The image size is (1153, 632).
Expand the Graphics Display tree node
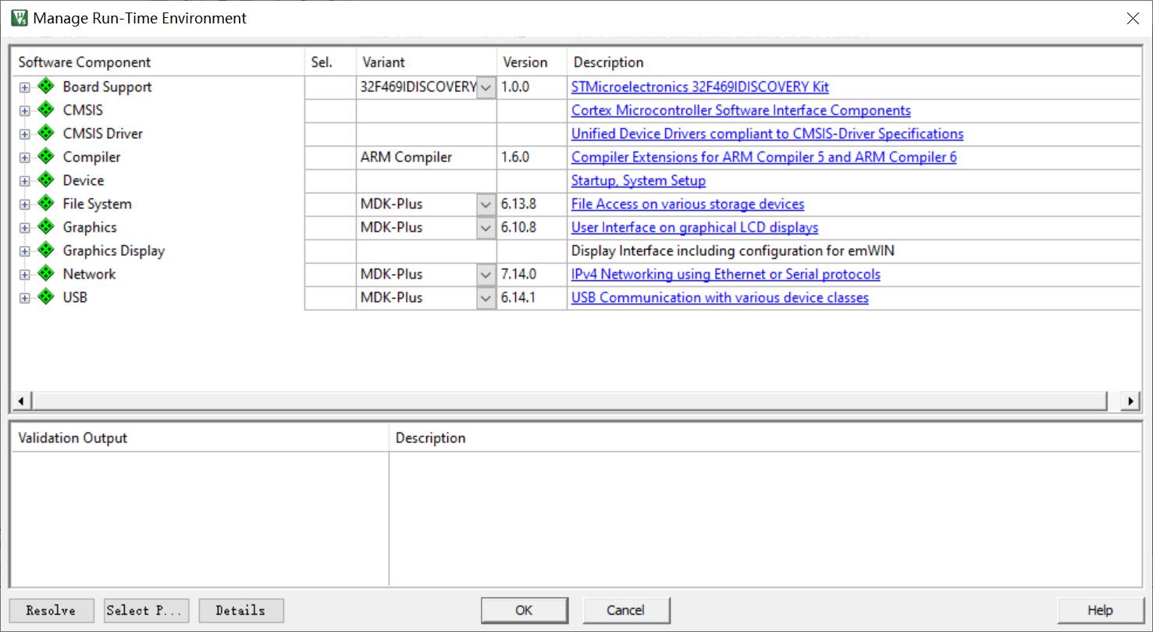25,251
